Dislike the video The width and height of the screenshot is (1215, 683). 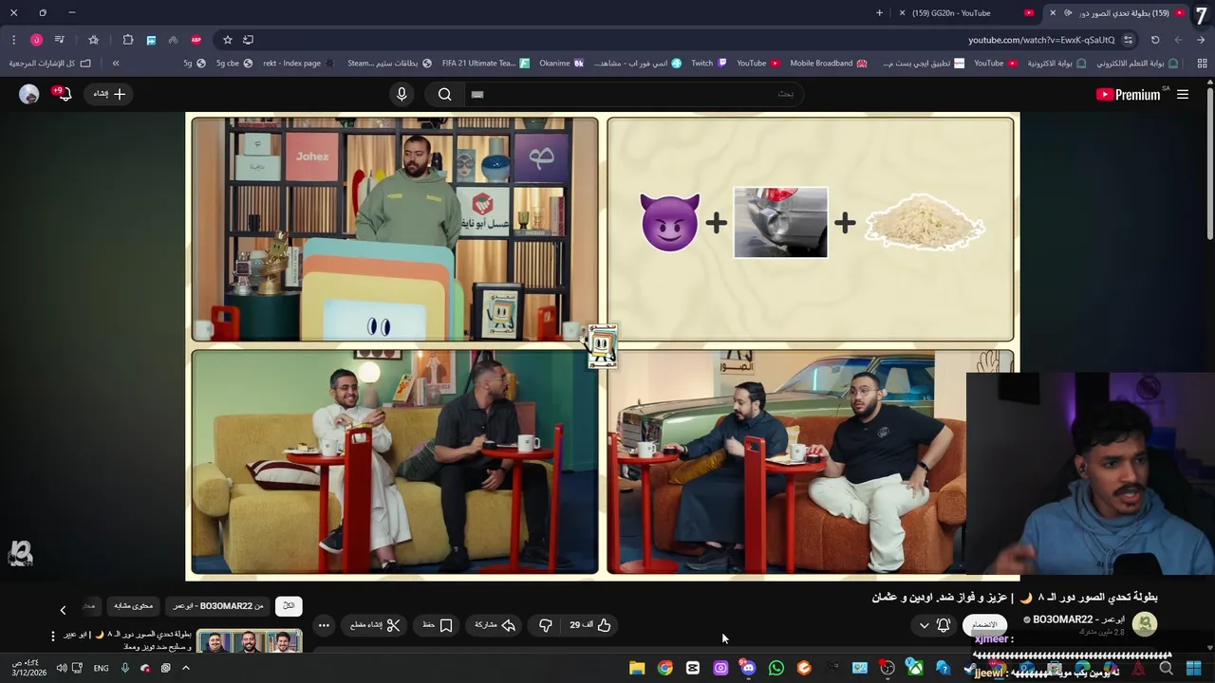point(546,625)
